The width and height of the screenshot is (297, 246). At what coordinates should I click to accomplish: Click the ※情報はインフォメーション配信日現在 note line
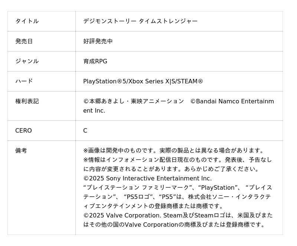coord(177,160)
